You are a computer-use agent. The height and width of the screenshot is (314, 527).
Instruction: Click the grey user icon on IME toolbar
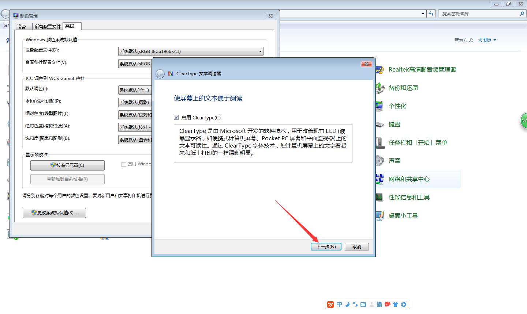[371, 305]
